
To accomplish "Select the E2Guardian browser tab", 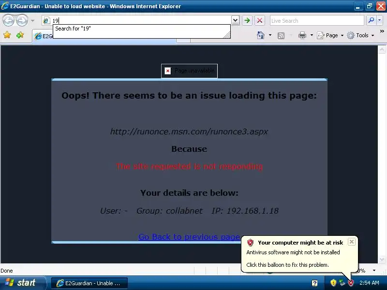I will click(x=44, y=36).
